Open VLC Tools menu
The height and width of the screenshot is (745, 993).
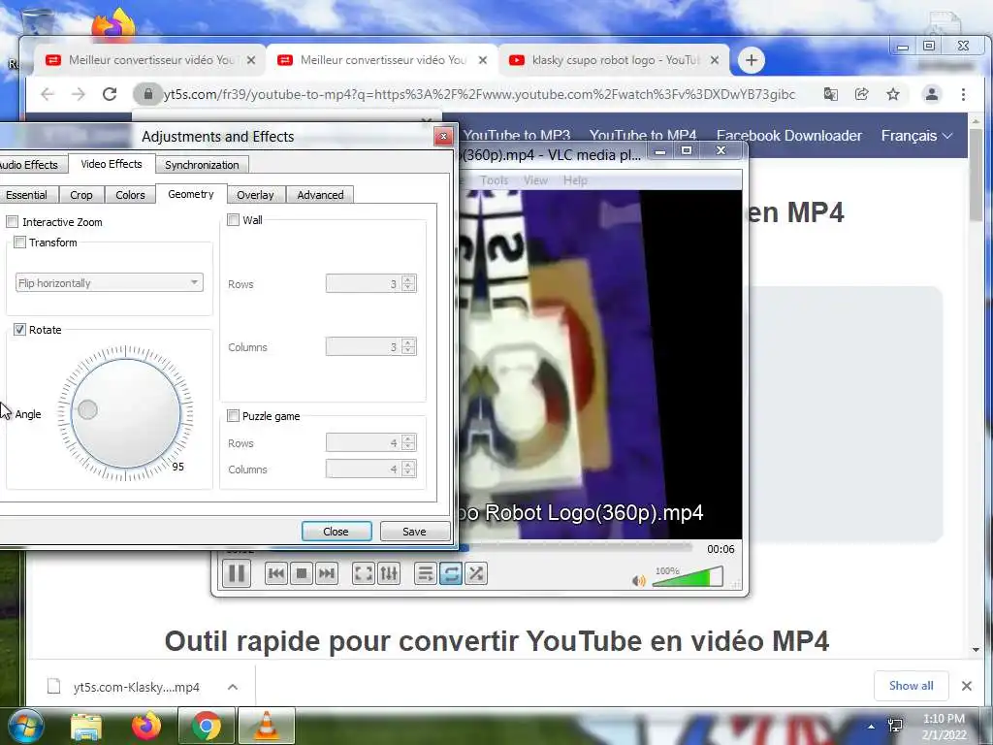click(494, 180)
